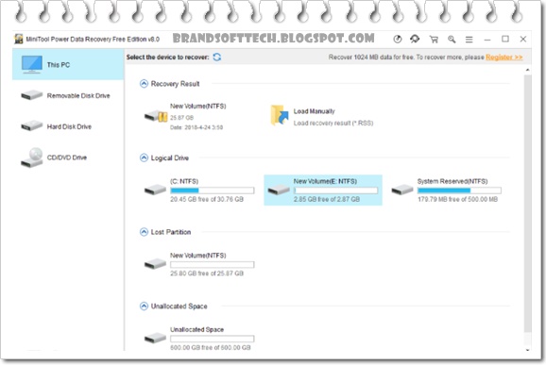
Task: Click '179.79 MB free of 500.00 MB' text
Action: 457,200
